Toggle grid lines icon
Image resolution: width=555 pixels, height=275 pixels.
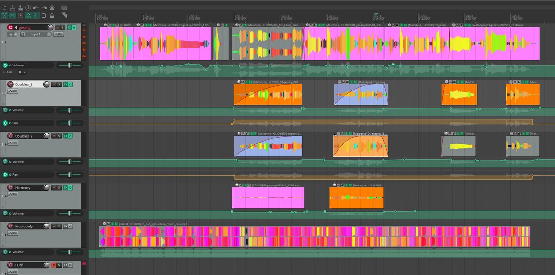coord(36,16)
